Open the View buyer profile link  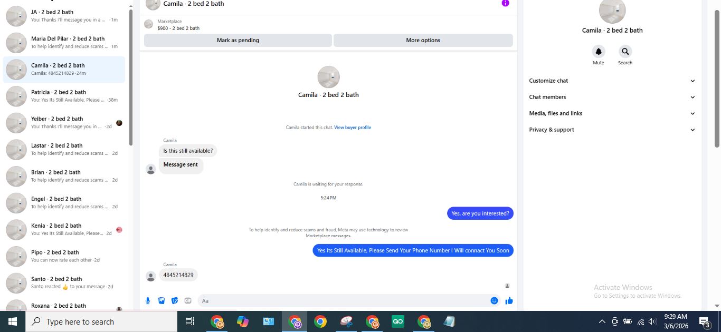(x=353, y=128)
